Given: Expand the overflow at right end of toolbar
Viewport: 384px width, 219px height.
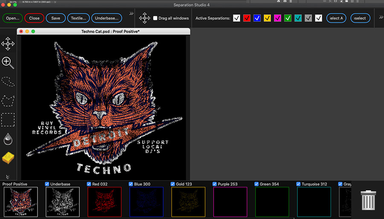Looking at the screenshot, I should [381, 17].
